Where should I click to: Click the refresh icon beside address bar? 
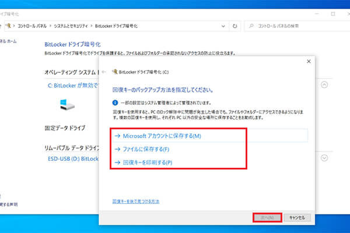(x=234, y=26)
